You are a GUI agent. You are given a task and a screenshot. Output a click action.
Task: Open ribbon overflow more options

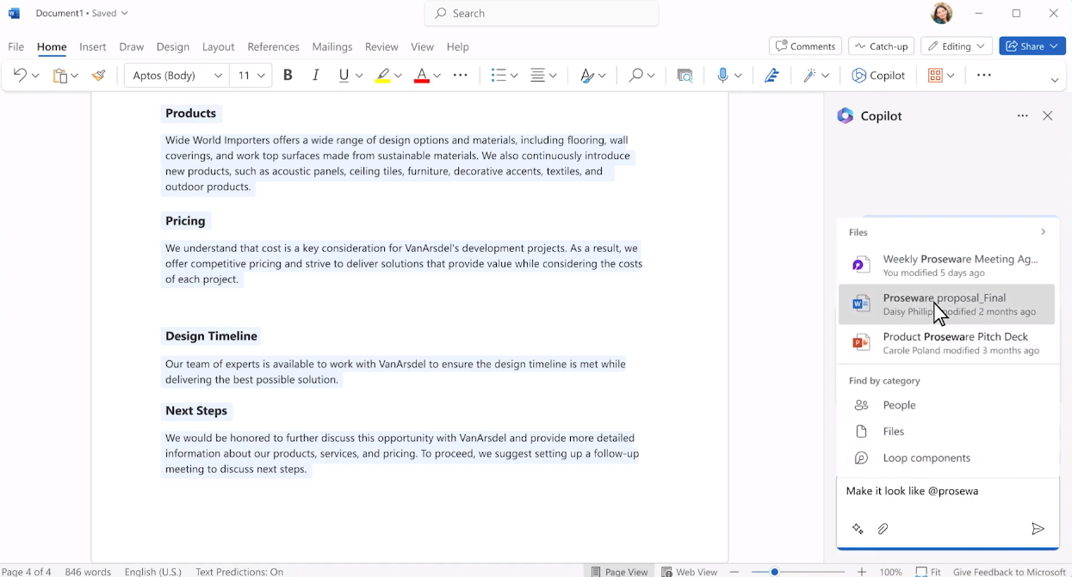tap(984, 76)
